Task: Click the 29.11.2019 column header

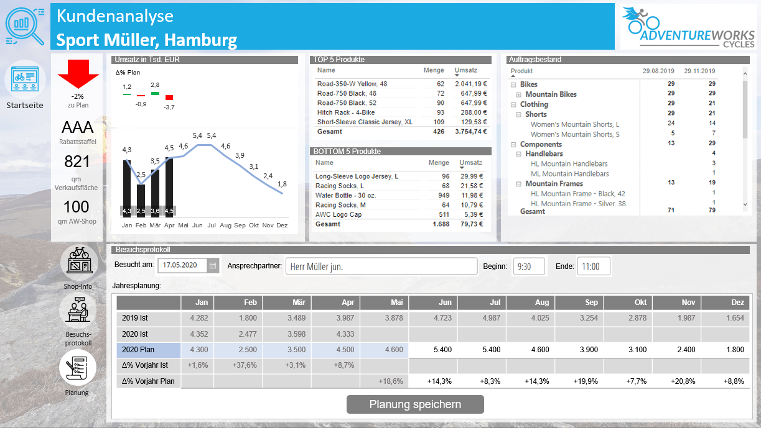Action: click(x=699, y=71)
